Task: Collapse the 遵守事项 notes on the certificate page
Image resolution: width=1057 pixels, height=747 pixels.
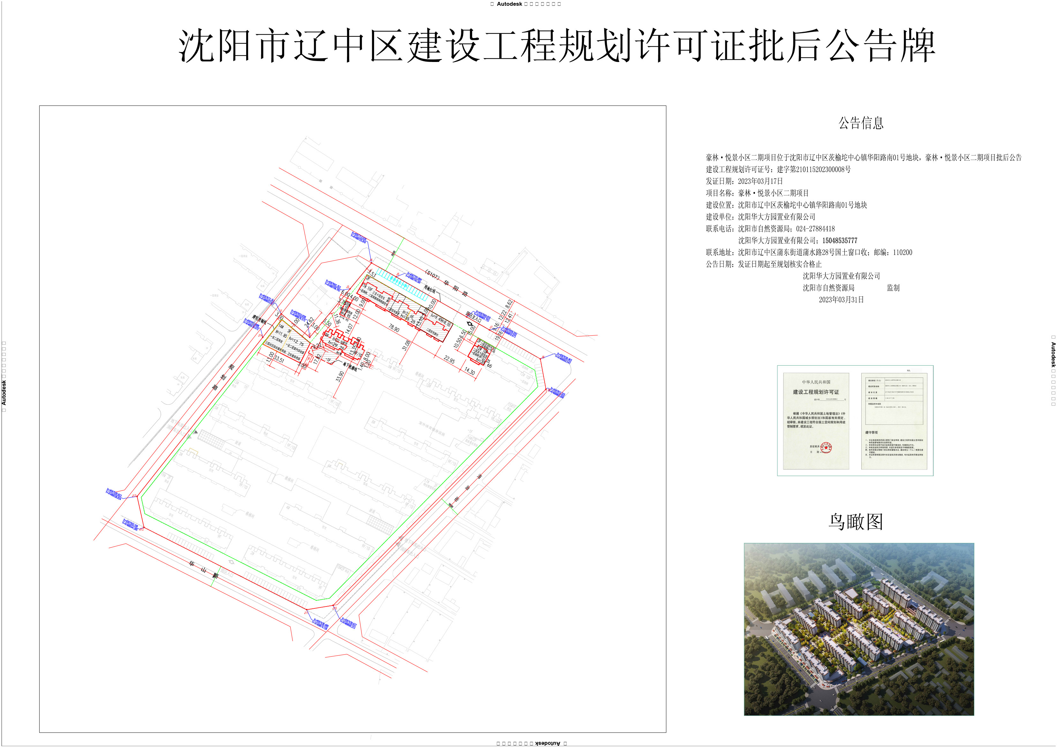Action: pyautogui.click(x=872, y=432)
